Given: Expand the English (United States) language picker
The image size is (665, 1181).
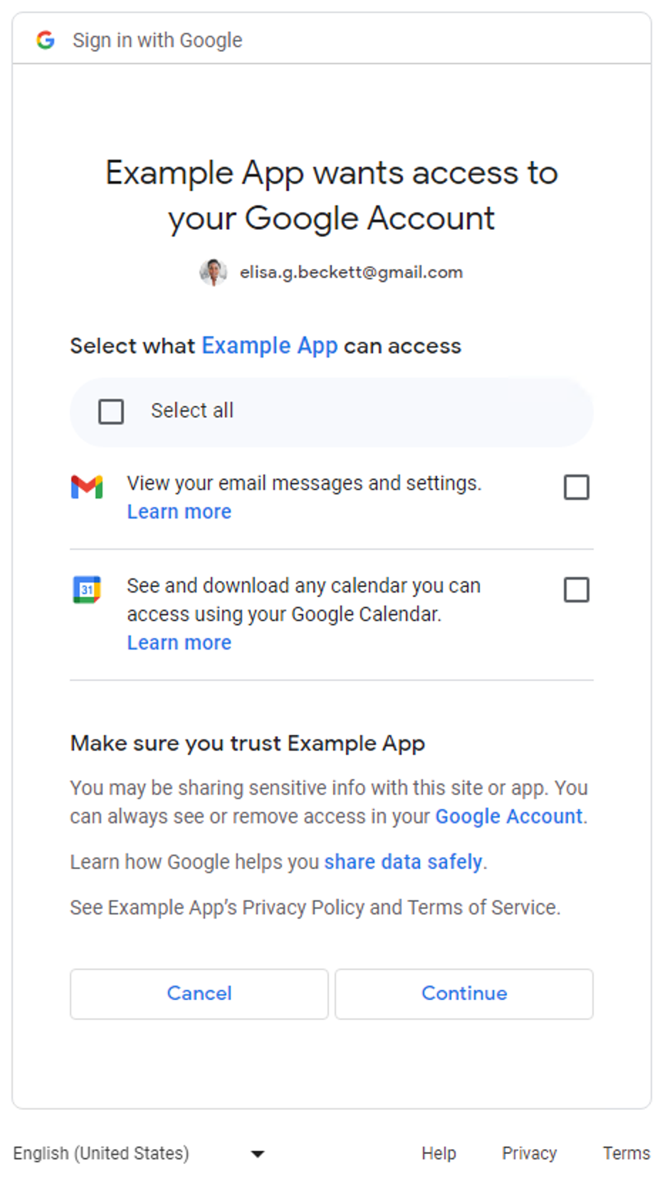Looking at the screenshot, I should pos(101,1153).
